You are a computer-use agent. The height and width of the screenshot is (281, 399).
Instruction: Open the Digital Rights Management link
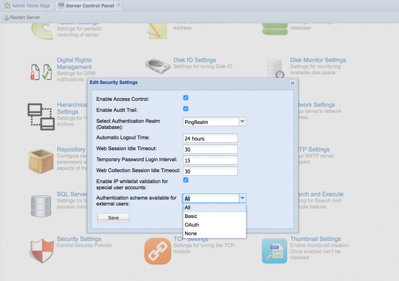[x=74, y=63]
